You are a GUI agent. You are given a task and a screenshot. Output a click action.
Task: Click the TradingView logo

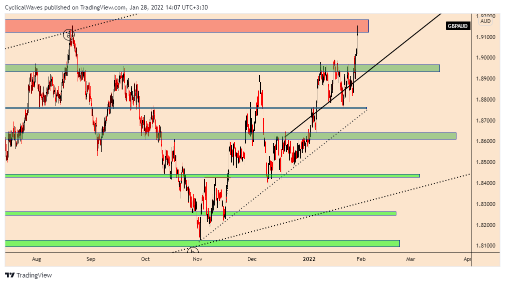pyautogui.click(x=29, y=275)
